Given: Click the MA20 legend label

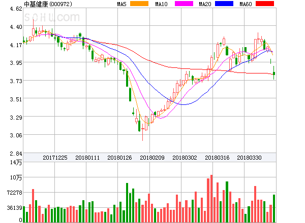Looking at the screenshot, I should point(205,4).
